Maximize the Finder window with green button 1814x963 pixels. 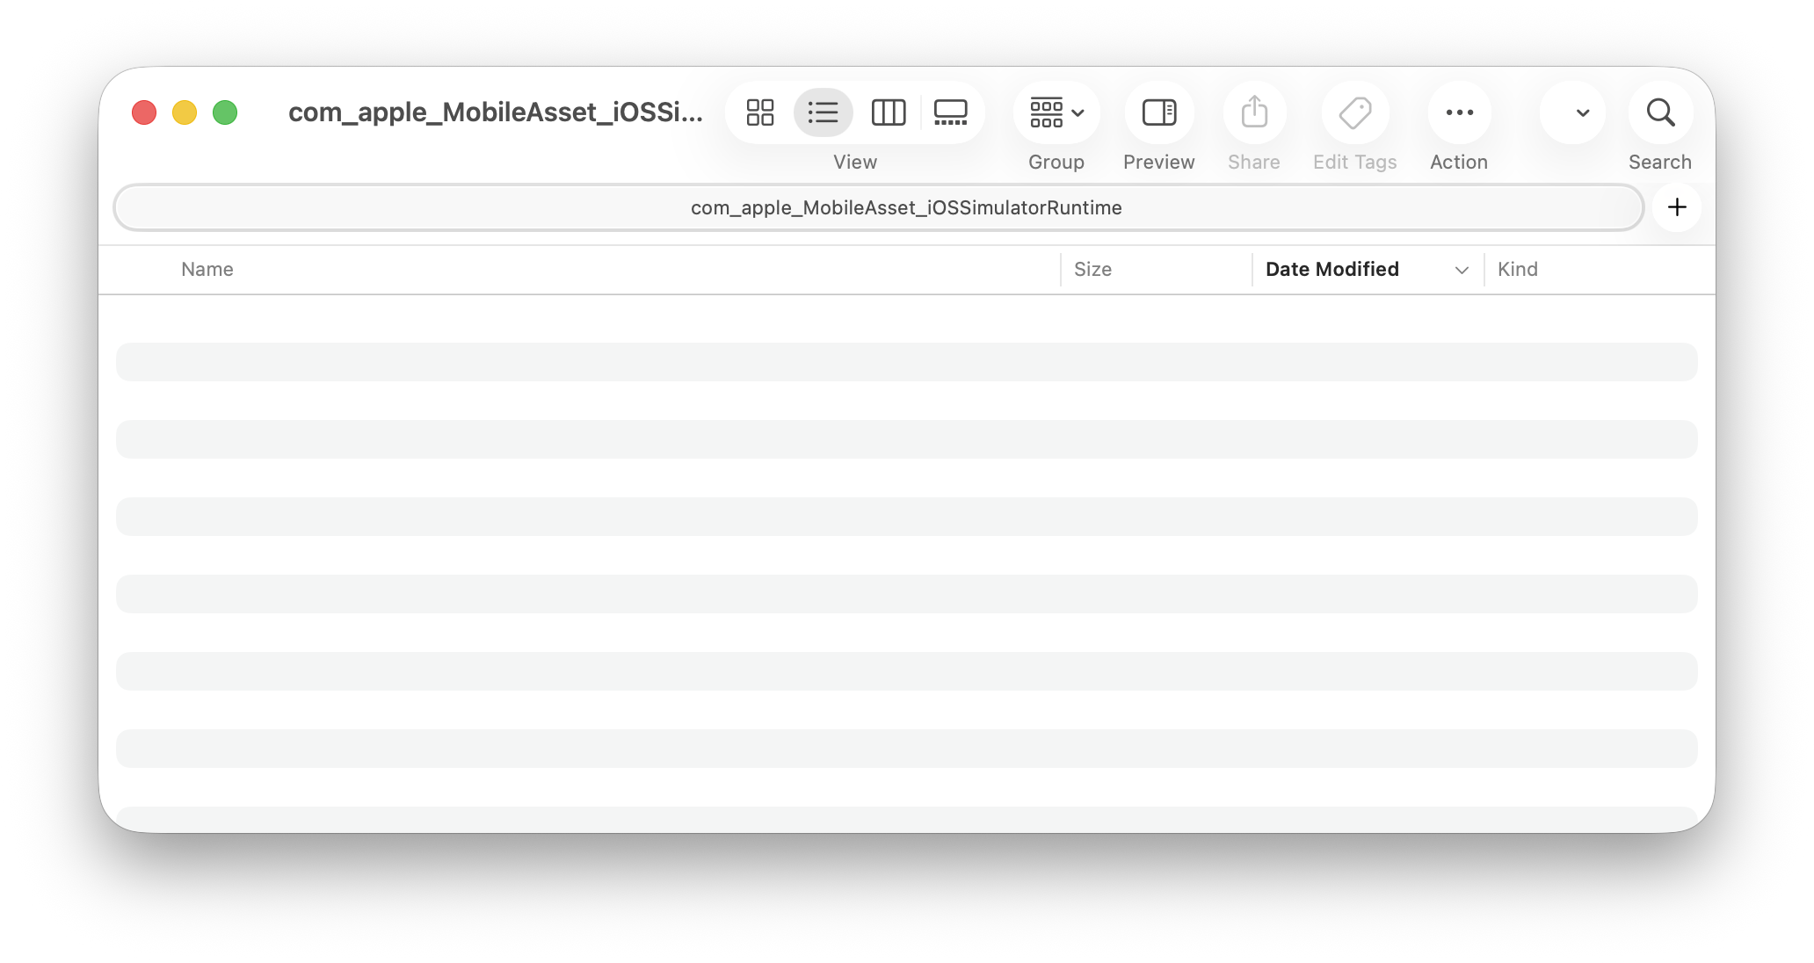click(x=225, y=112)
